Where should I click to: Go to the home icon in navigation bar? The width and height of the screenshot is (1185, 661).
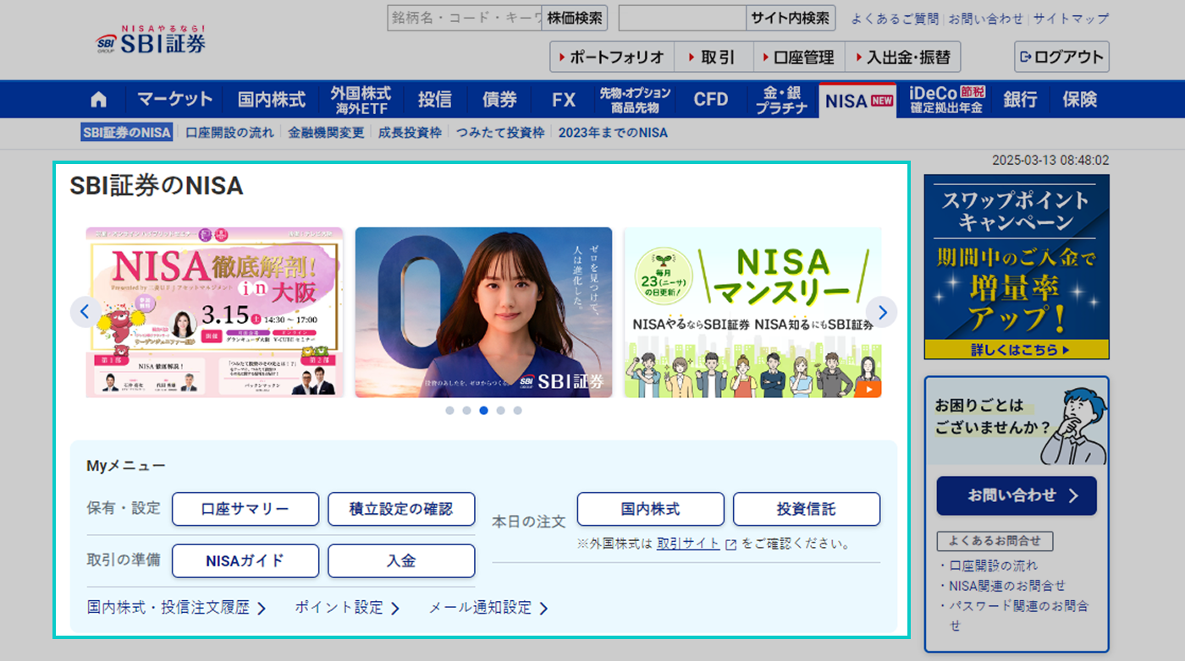[99, 100]
